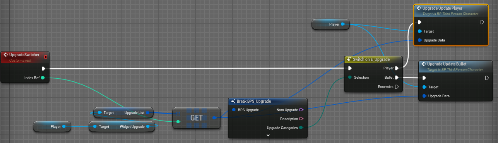Click the Upgrade Data pin on Upgrade Update Bullet

pyautogui.click(x=424, y=96)
